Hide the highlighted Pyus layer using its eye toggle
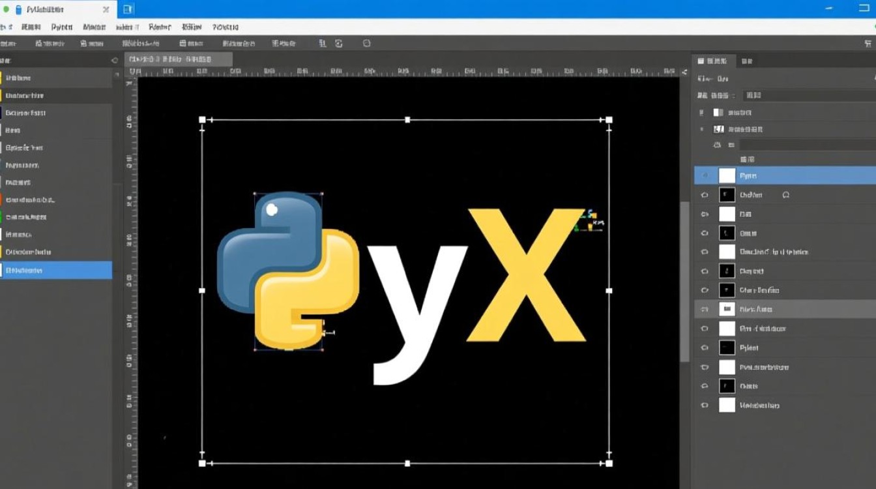Viewport: 876px width, 489px height. click(x=703, y=175)
